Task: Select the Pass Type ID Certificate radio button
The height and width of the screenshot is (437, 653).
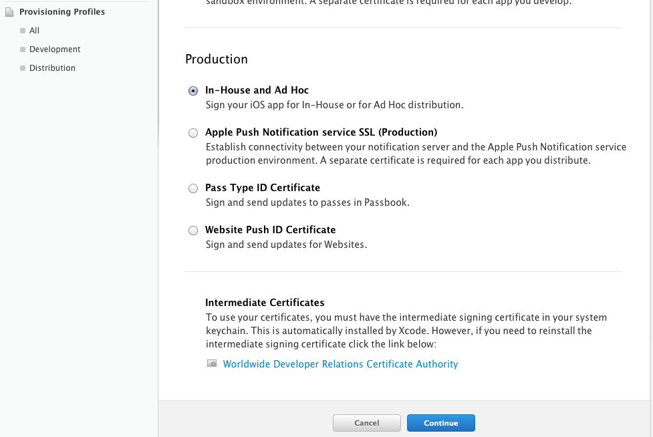Action: pos(193,188)
